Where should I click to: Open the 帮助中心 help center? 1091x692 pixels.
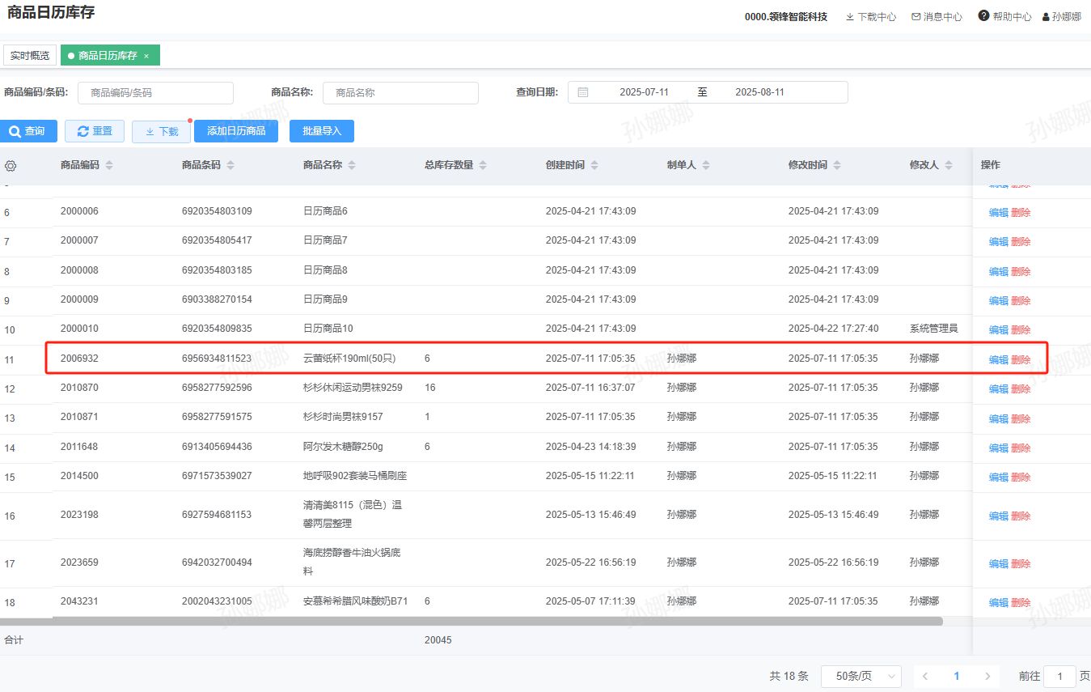pyautogui.click(x=1004, y=17)
